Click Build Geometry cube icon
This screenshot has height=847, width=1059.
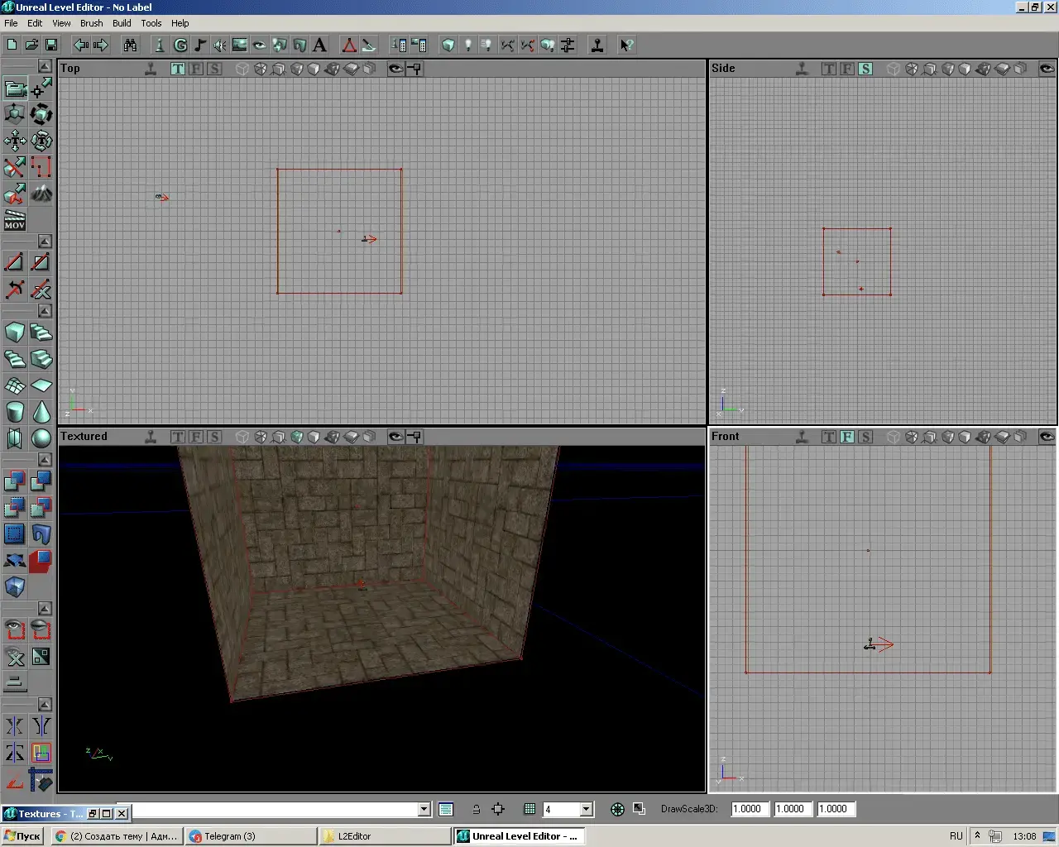pos(448,45)
